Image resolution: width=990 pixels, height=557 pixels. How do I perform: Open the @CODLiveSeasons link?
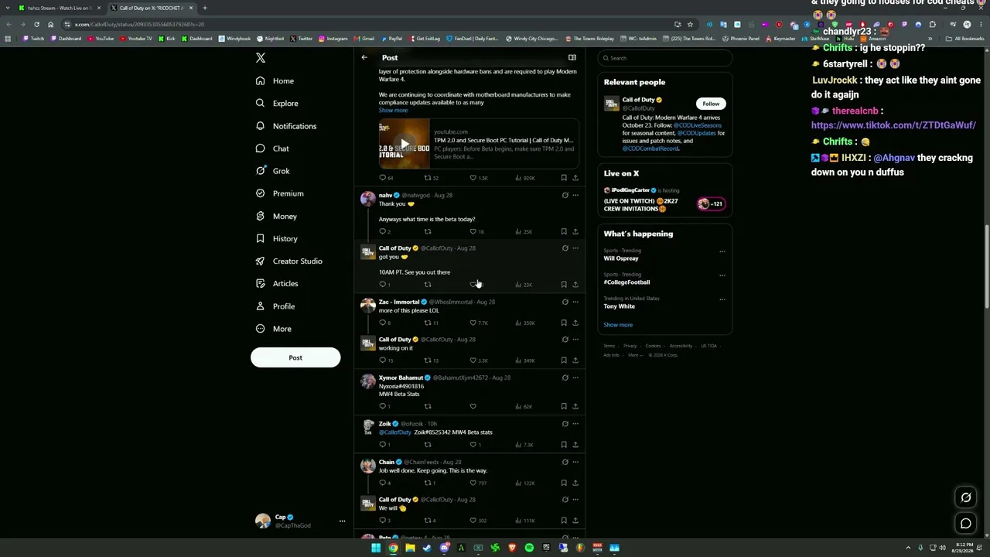pyautogui.click(x=698, y=125)
